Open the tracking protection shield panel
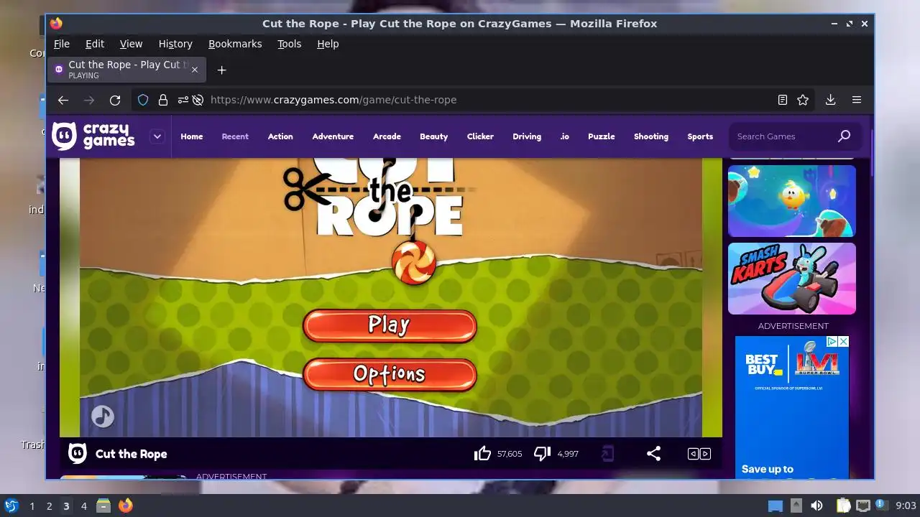 tap(143, 100)
